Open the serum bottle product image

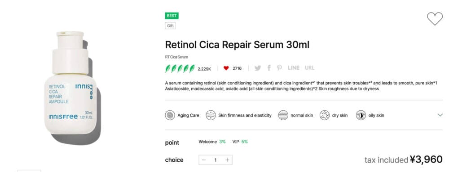point(72,85)
